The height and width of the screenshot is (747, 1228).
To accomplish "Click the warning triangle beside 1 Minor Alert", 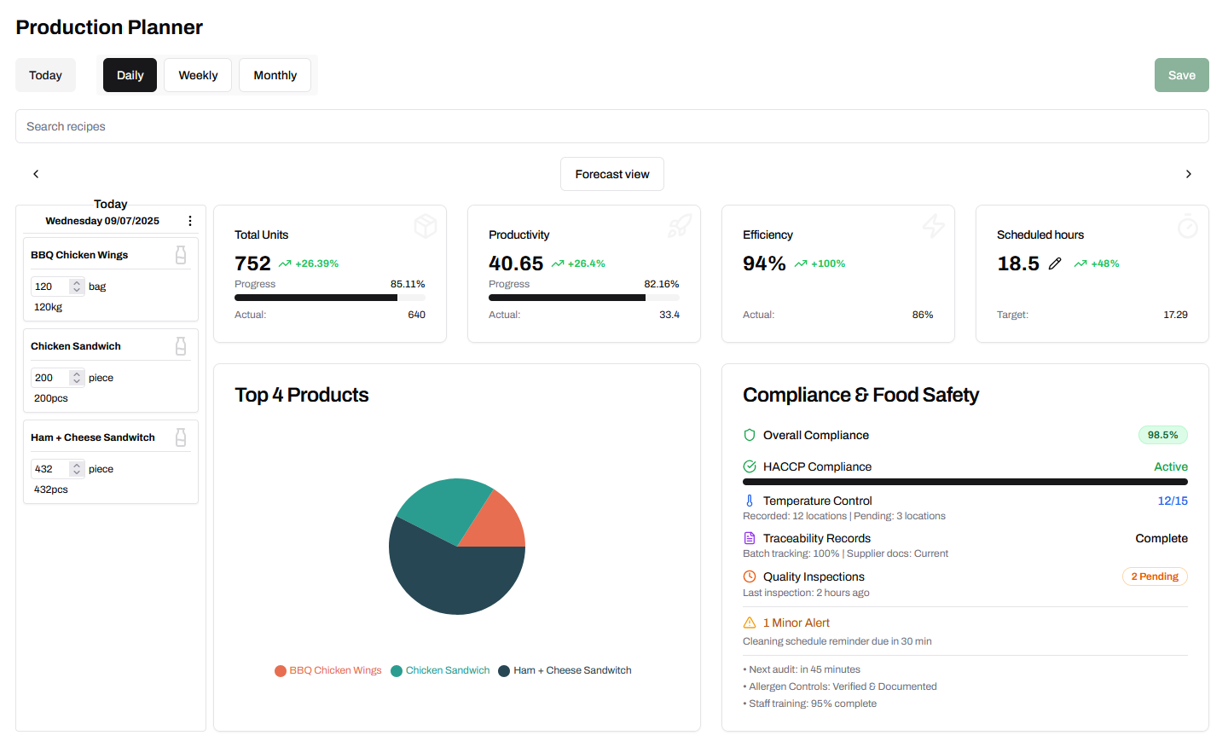I will pos(750,622).
